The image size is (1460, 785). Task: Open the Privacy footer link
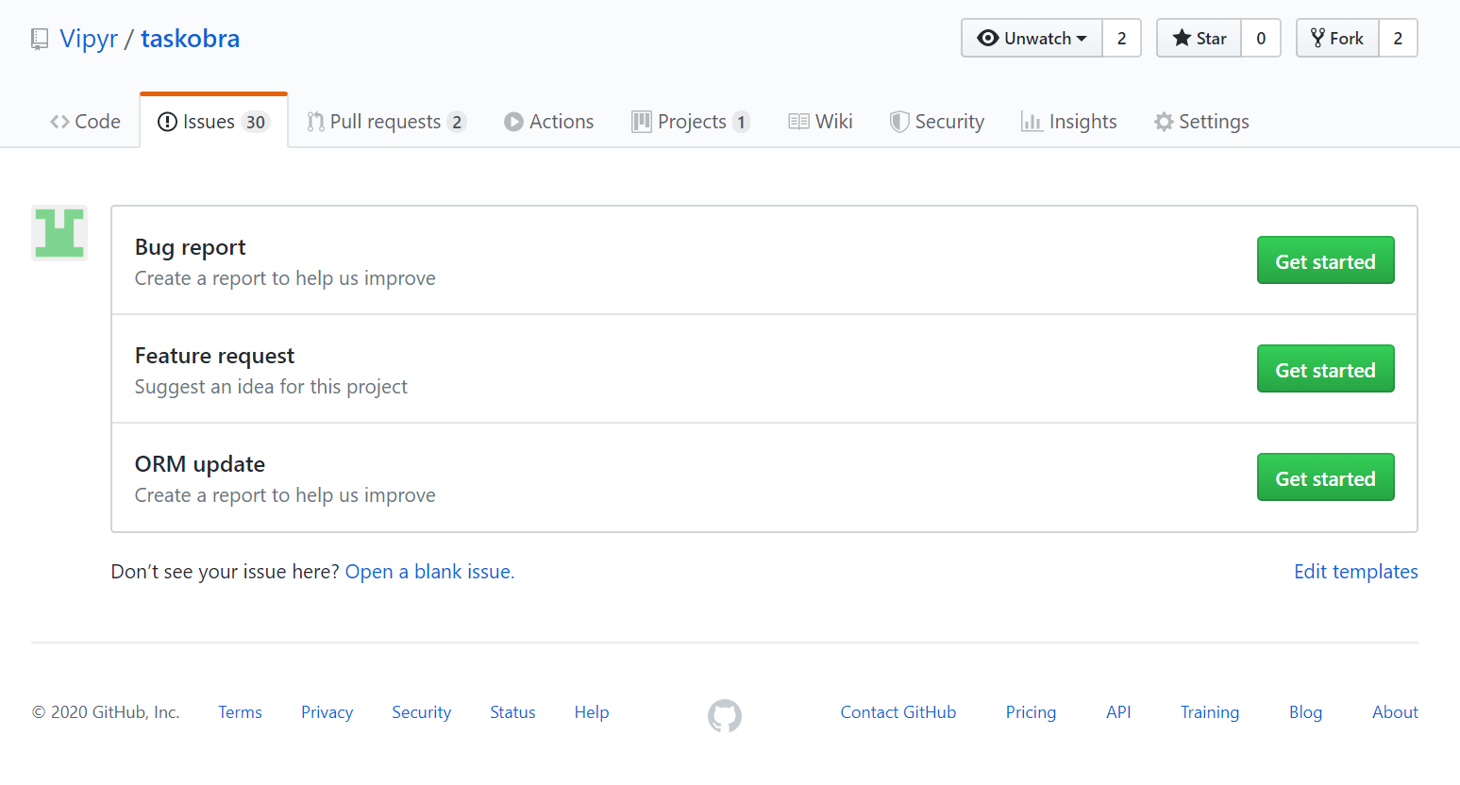pos(327,712)
